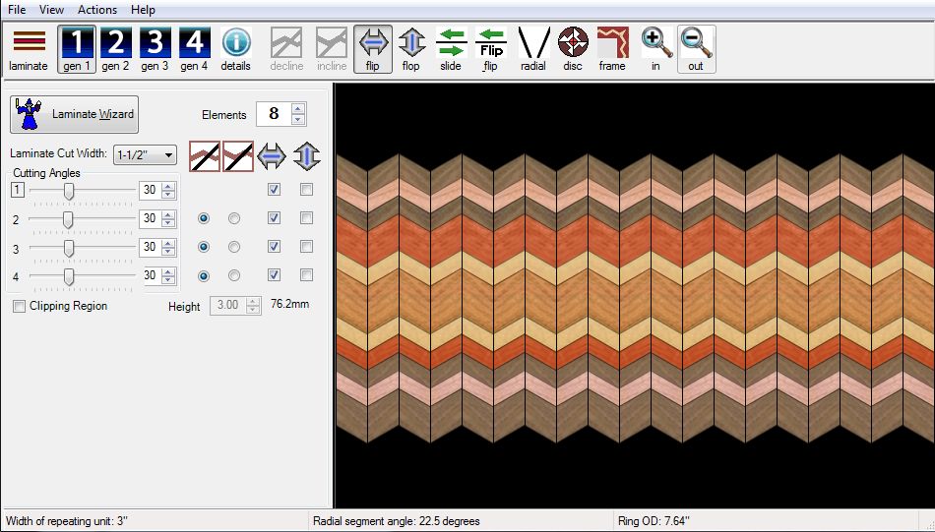Click the cutting angle 1 value field
The height and width of the screenshot is (532, 935).
(150, 190)
